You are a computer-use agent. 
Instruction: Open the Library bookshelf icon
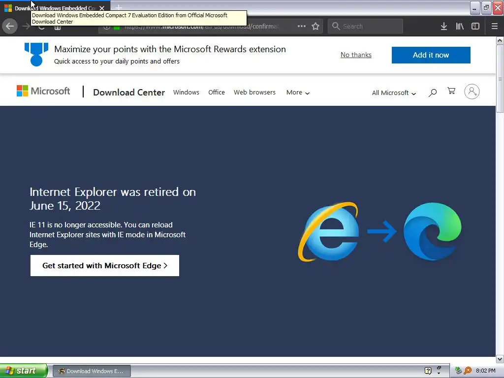point(460,27)
